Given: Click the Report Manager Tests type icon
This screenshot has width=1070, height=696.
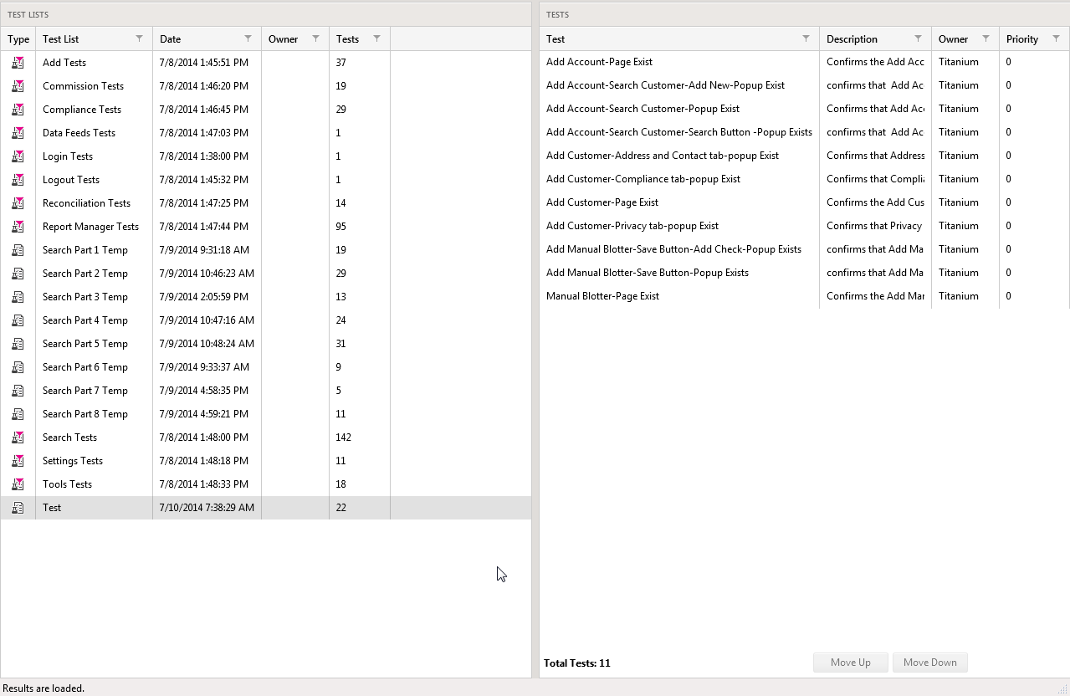Looking at the screenshot, I should (18, 227).
